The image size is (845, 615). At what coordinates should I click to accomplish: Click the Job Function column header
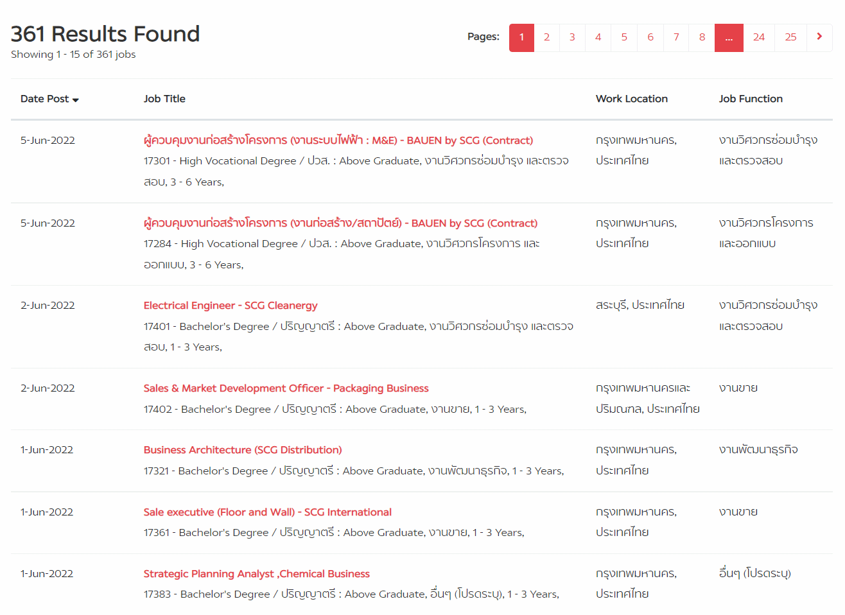pos(750,99)
